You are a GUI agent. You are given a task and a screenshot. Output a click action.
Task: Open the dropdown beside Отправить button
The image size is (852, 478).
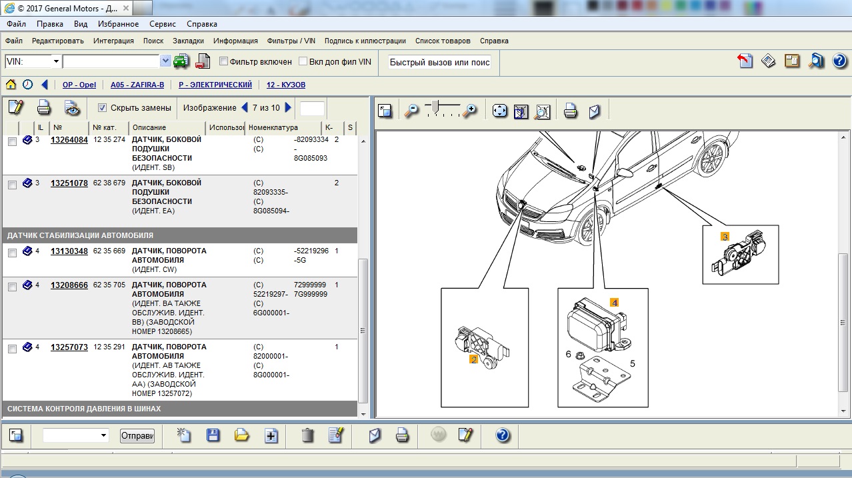click(103, 435)
